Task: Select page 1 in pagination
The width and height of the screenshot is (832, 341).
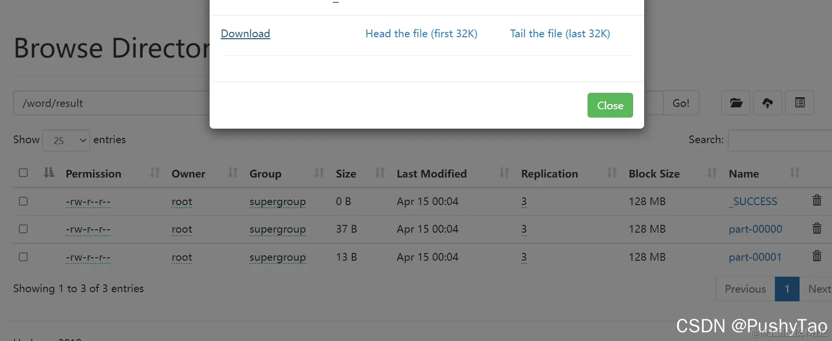Action: coord(787,289)
